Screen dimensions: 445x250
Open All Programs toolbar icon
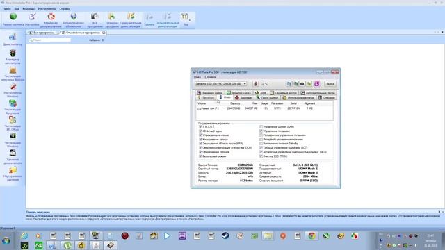(95, 17)
